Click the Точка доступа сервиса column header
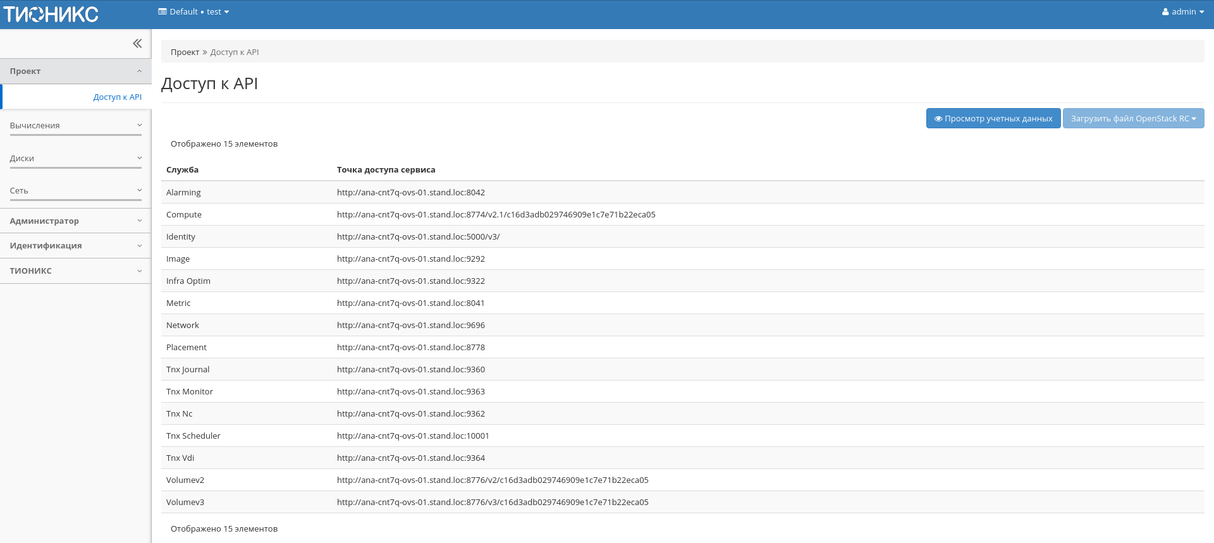The image size is (1214, 543). pyautogui.click(x=386, y=170)
